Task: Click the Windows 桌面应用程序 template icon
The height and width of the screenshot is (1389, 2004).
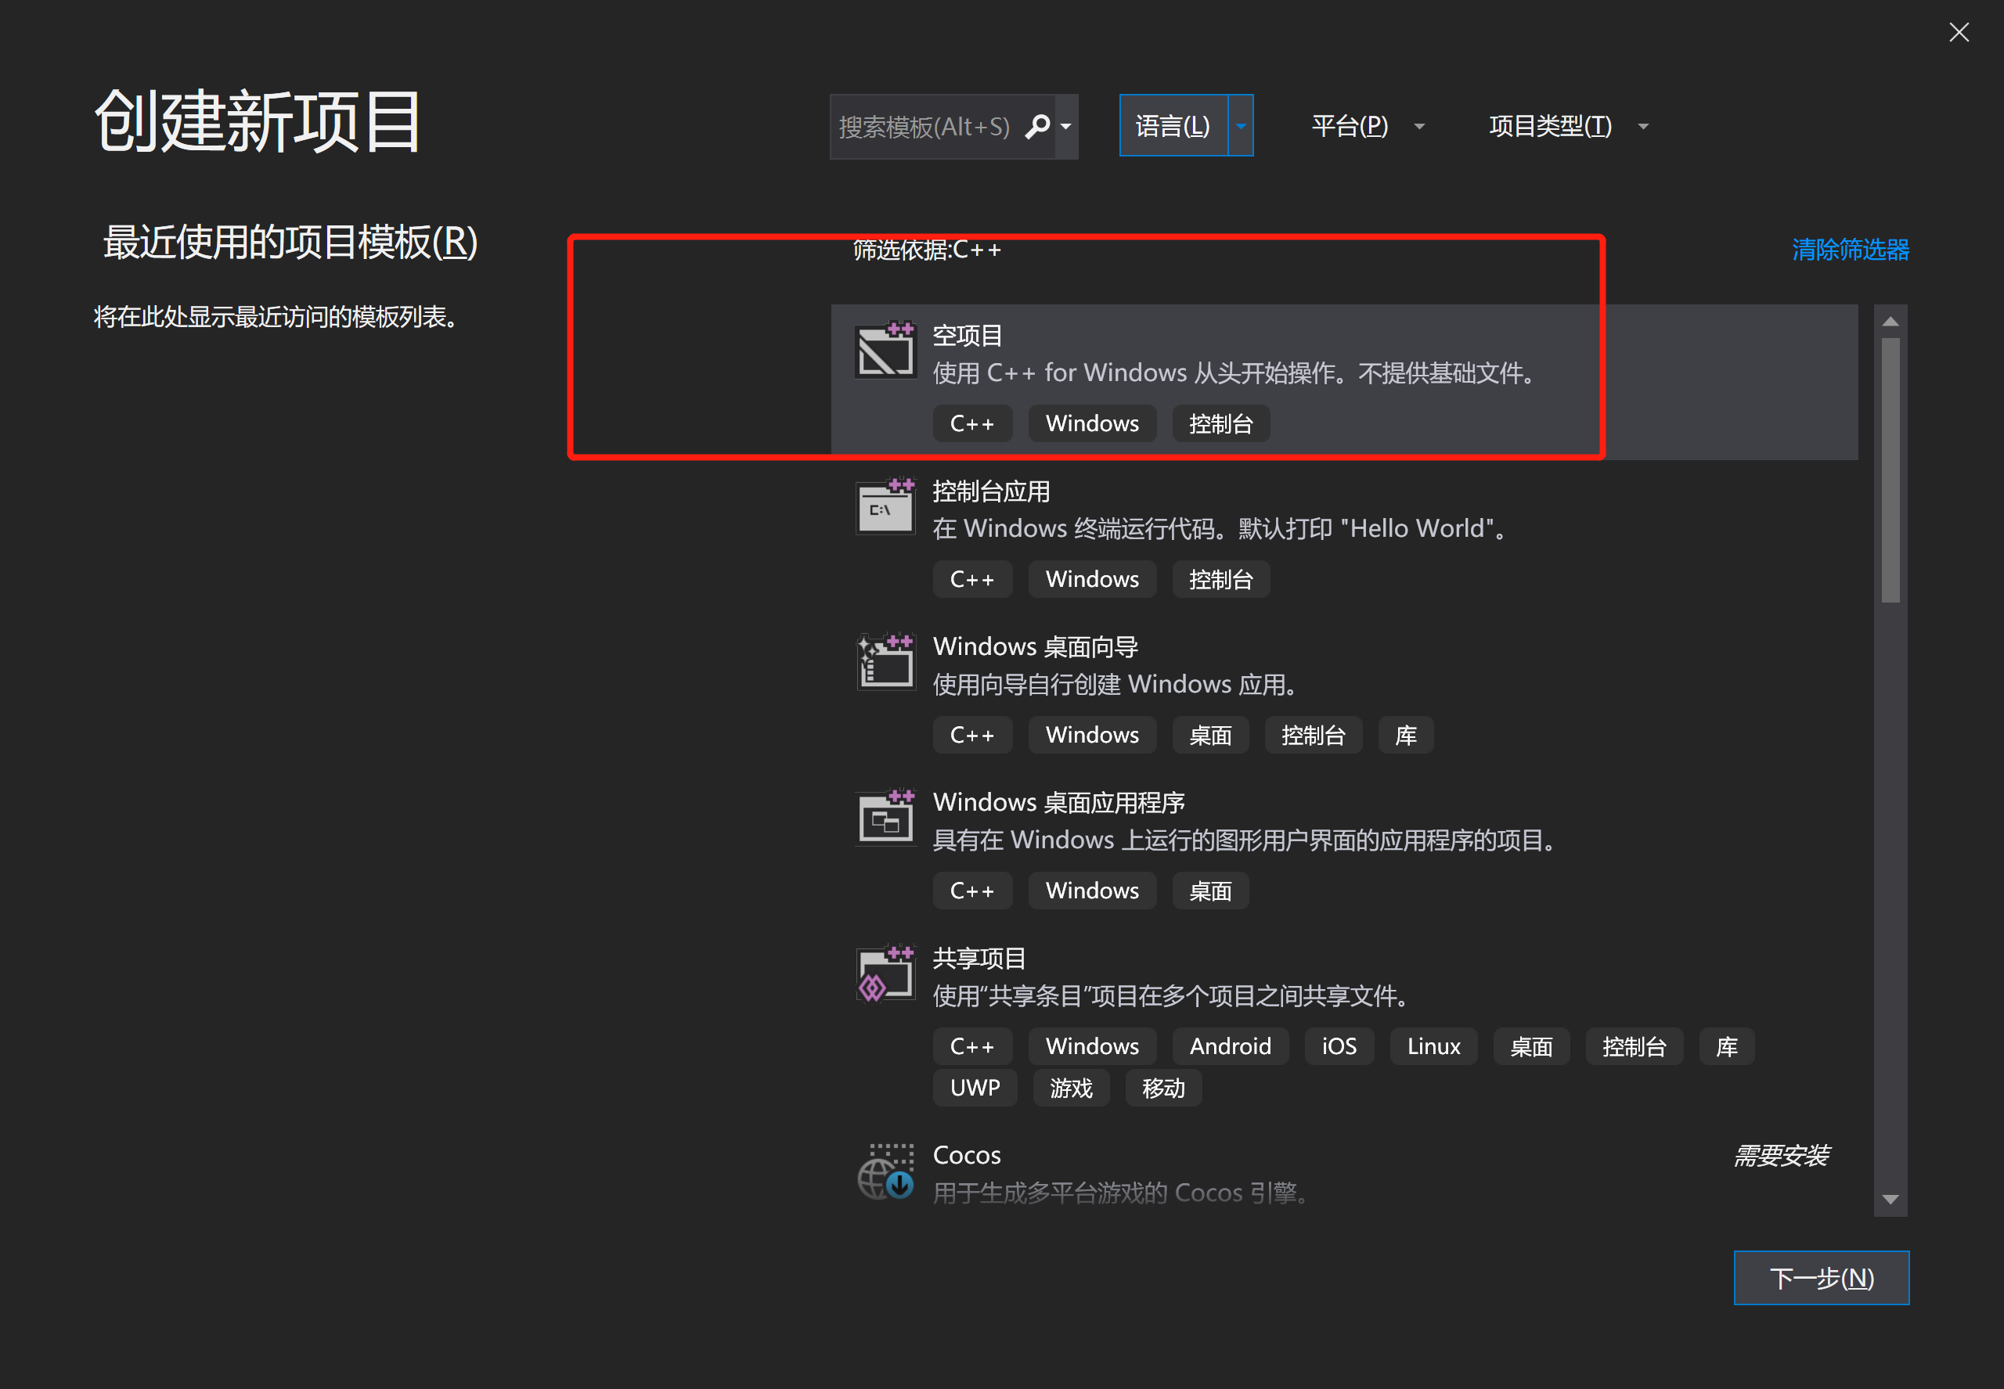Action: coord(885,817)
